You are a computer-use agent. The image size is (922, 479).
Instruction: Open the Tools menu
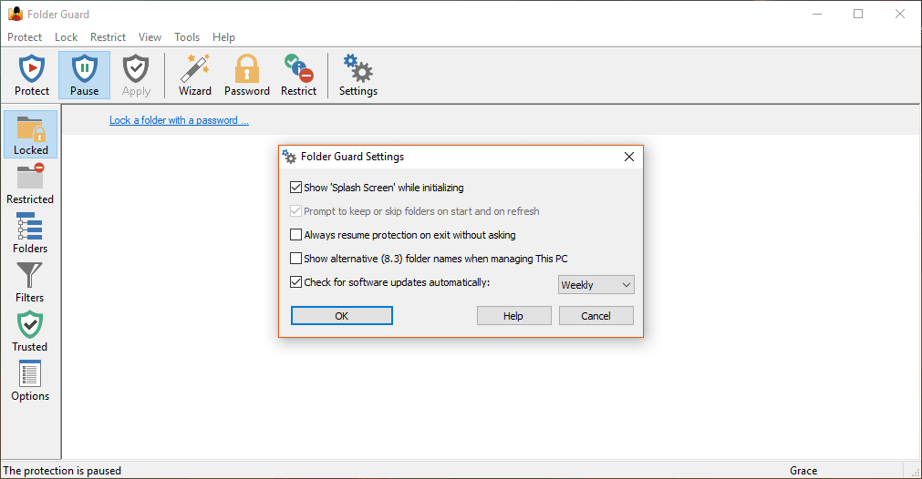tap(187, 37)
